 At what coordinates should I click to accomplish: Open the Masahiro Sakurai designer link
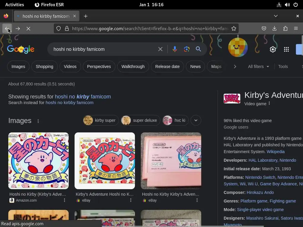pos(262,218)
